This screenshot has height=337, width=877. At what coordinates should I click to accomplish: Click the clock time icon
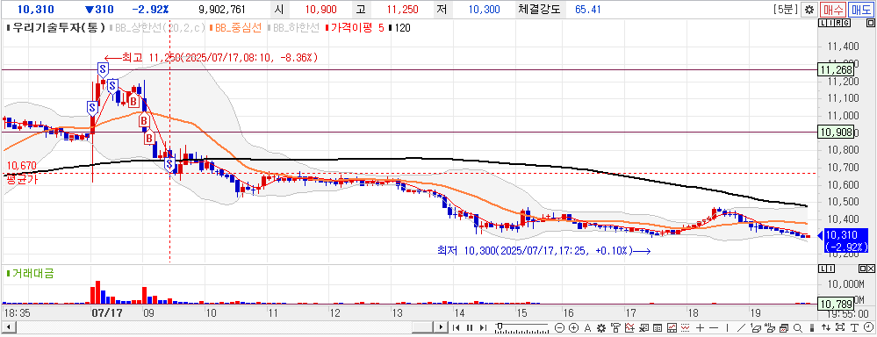click(868, 327)
